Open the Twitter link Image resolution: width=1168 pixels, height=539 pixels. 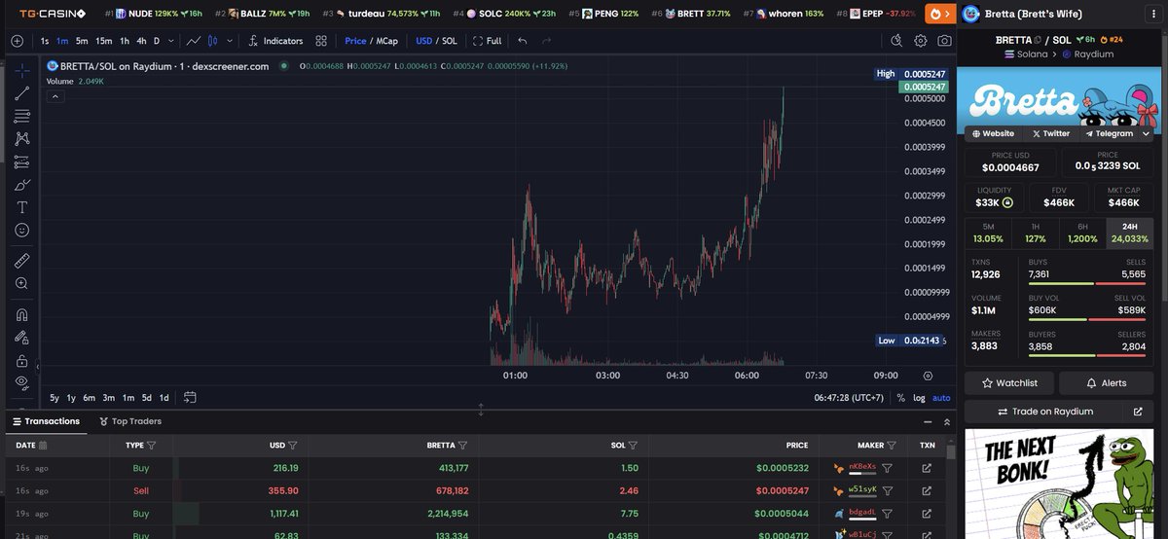[x=1050, y=133]
